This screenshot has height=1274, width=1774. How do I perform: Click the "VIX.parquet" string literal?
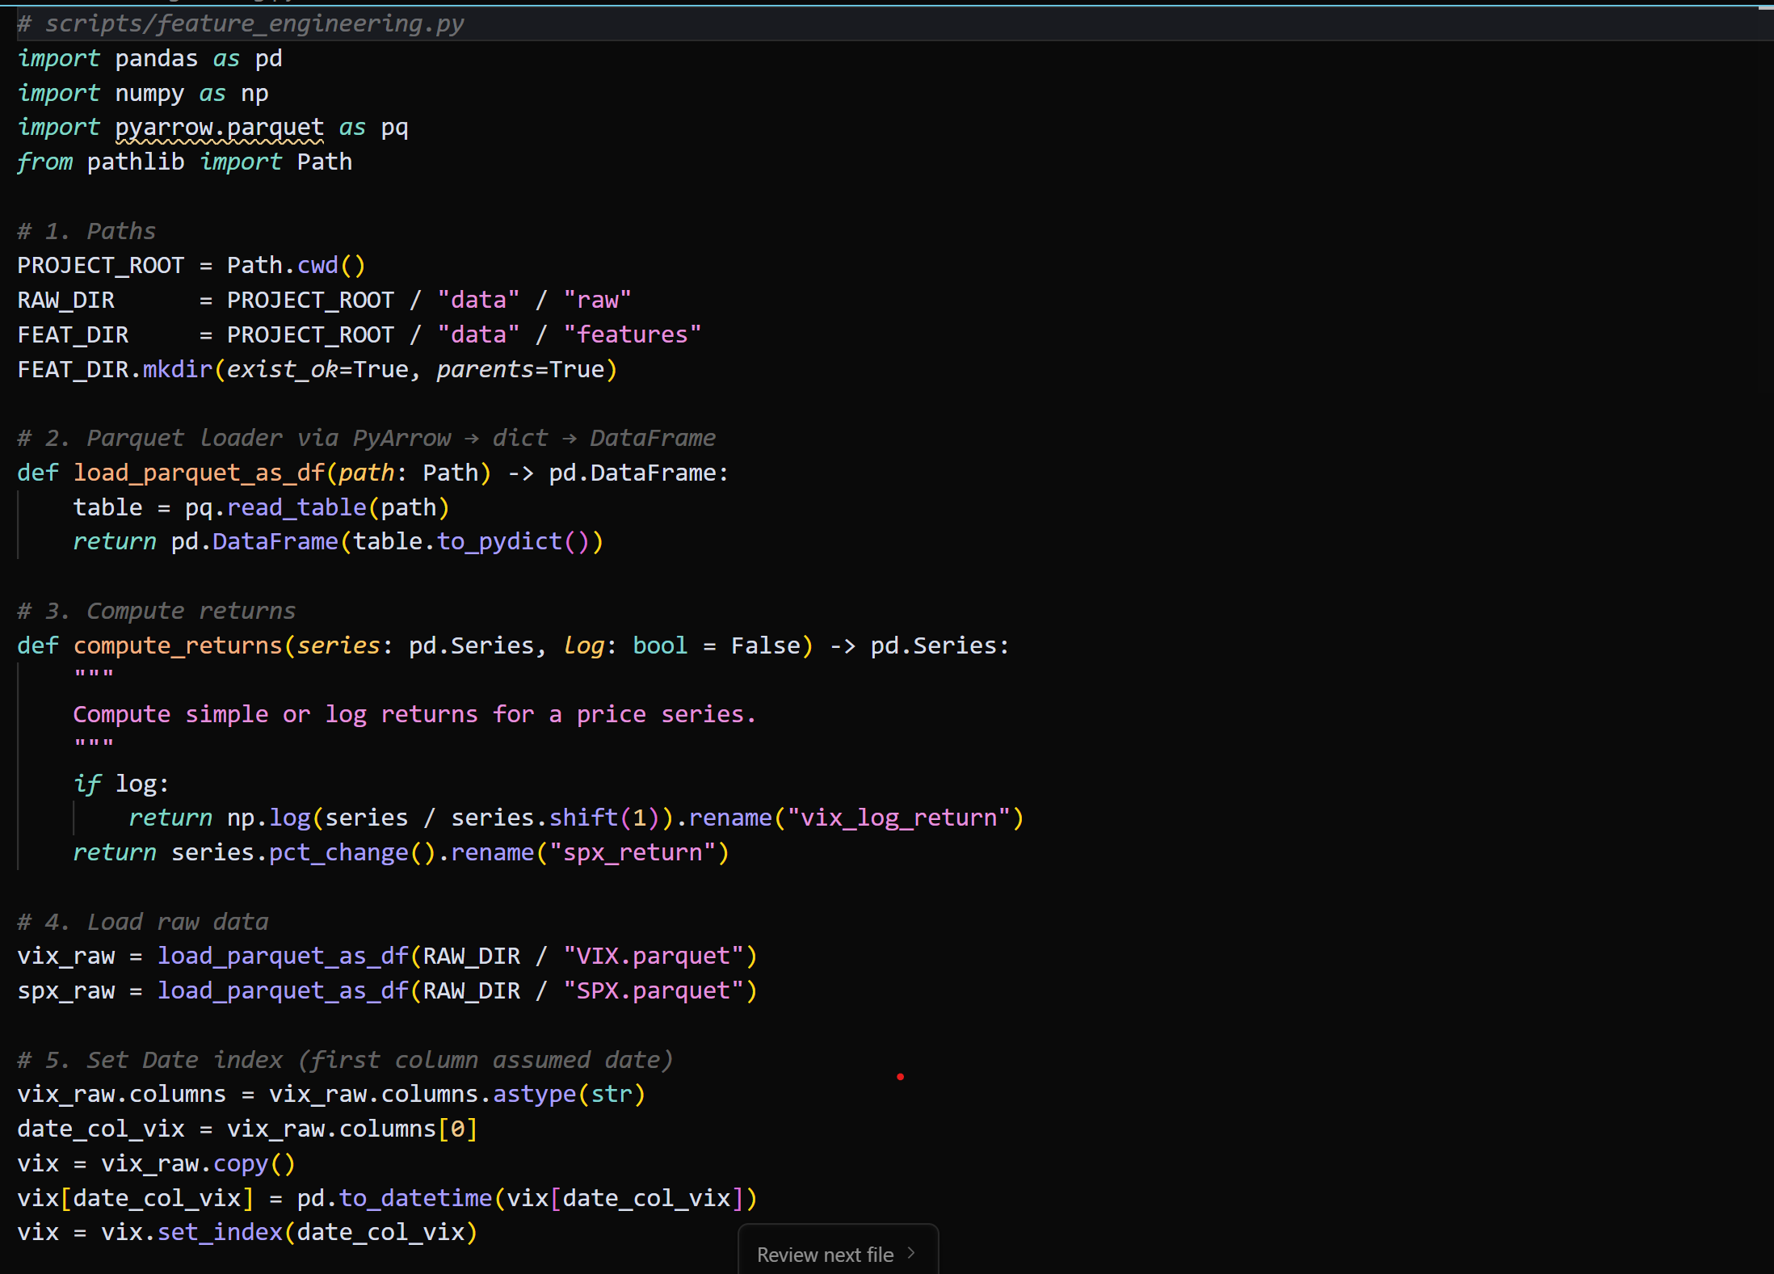654,956
